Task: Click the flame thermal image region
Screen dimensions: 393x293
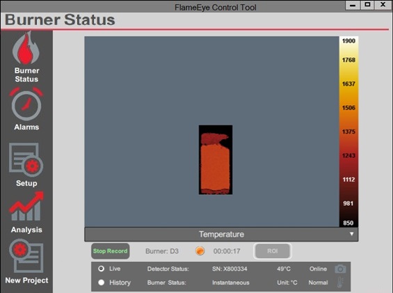Action: pos(216,160)
